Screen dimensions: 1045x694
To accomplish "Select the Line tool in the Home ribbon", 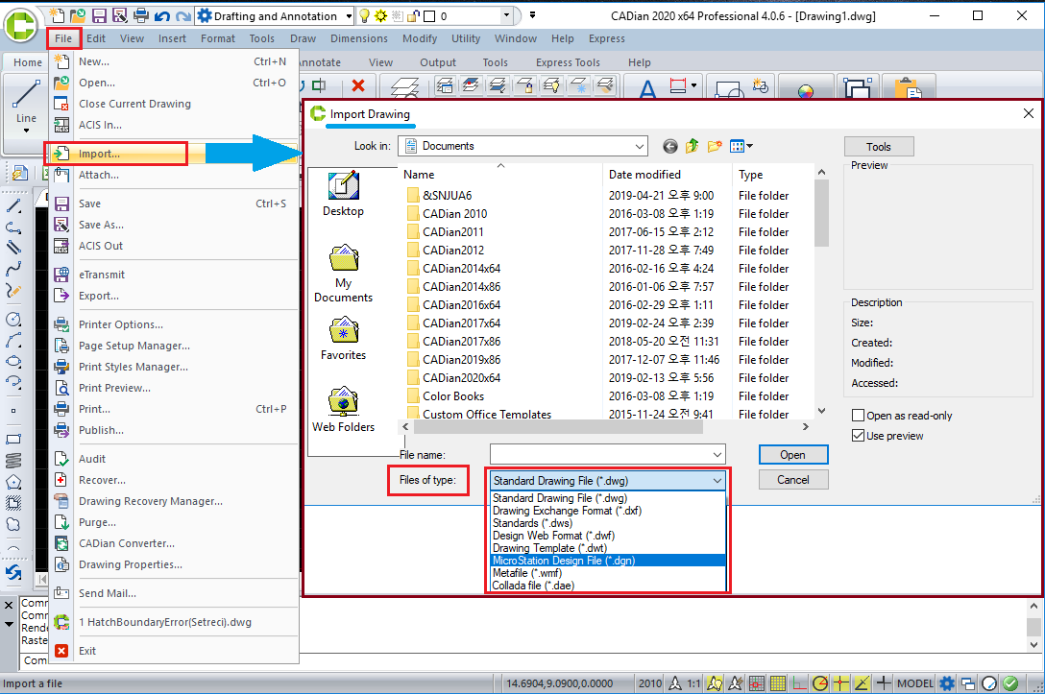I will [26, 107].
